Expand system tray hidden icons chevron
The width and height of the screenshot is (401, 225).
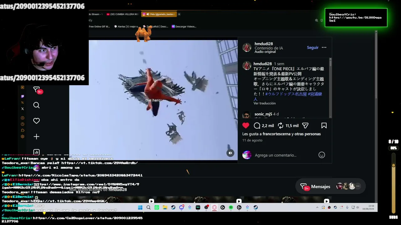coord(317,207)
